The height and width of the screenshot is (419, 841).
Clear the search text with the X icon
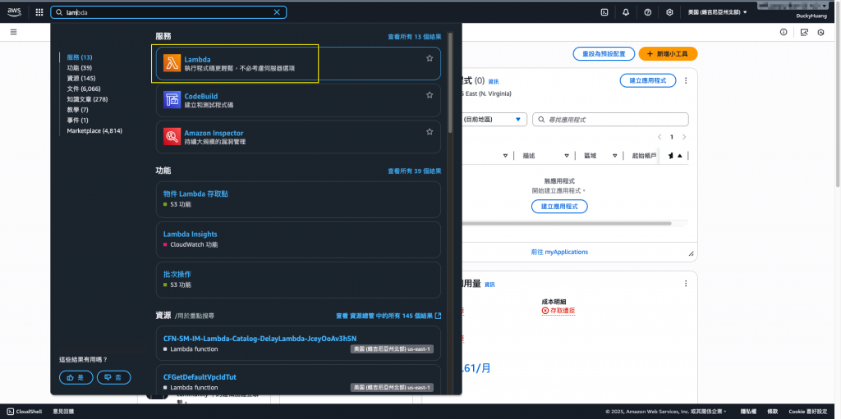click(277, 12)
